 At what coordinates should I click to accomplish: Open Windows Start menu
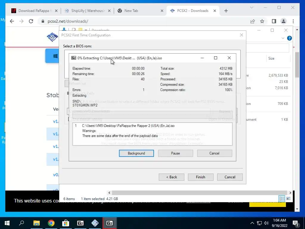tap(7, 223)
